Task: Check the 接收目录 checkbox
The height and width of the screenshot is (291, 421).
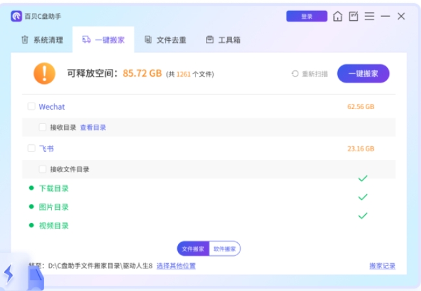Action: (42, 127)
